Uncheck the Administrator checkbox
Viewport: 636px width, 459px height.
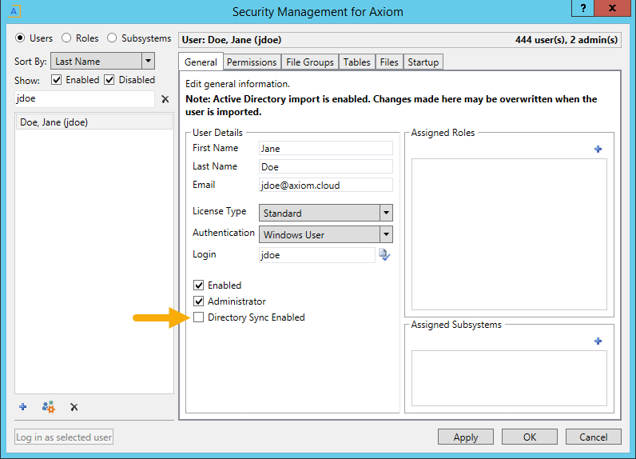(x=198, y=301)
